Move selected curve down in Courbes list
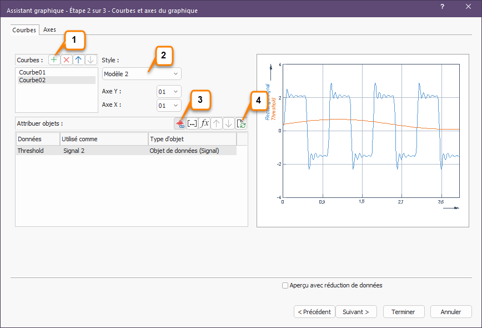This screenshot has height=328, width=482. 91,60
